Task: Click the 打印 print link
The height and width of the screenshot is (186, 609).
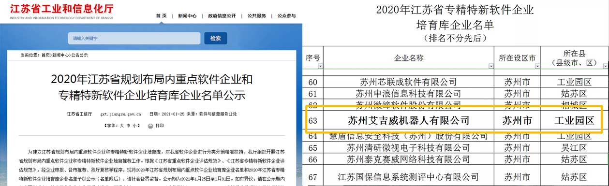Action: coord(160,126)
